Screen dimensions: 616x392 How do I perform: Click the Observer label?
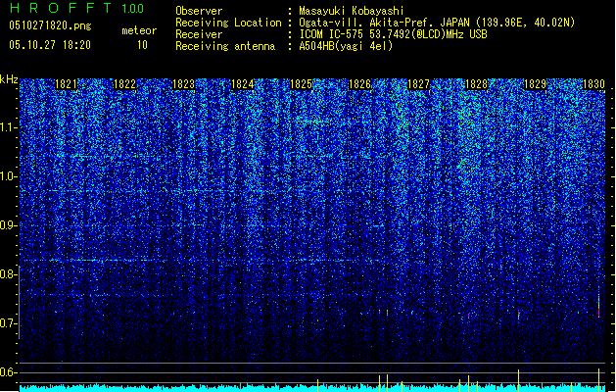tap(199, 11)
